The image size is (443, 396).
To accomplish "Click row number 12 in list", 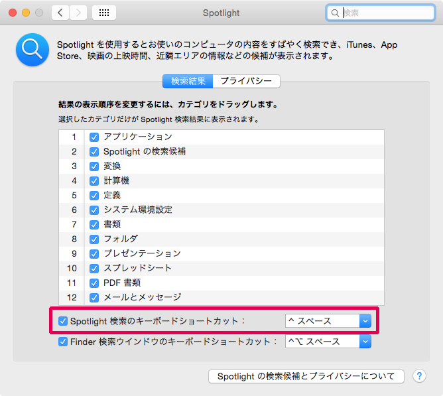I will (72, 298).
